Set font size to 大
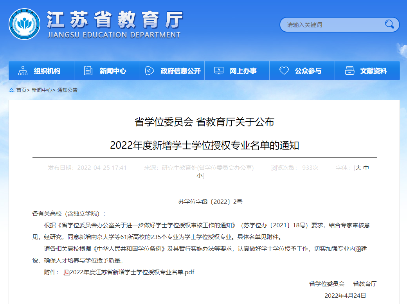This screenshot has height=304, width=407. (x=358, y=168)
